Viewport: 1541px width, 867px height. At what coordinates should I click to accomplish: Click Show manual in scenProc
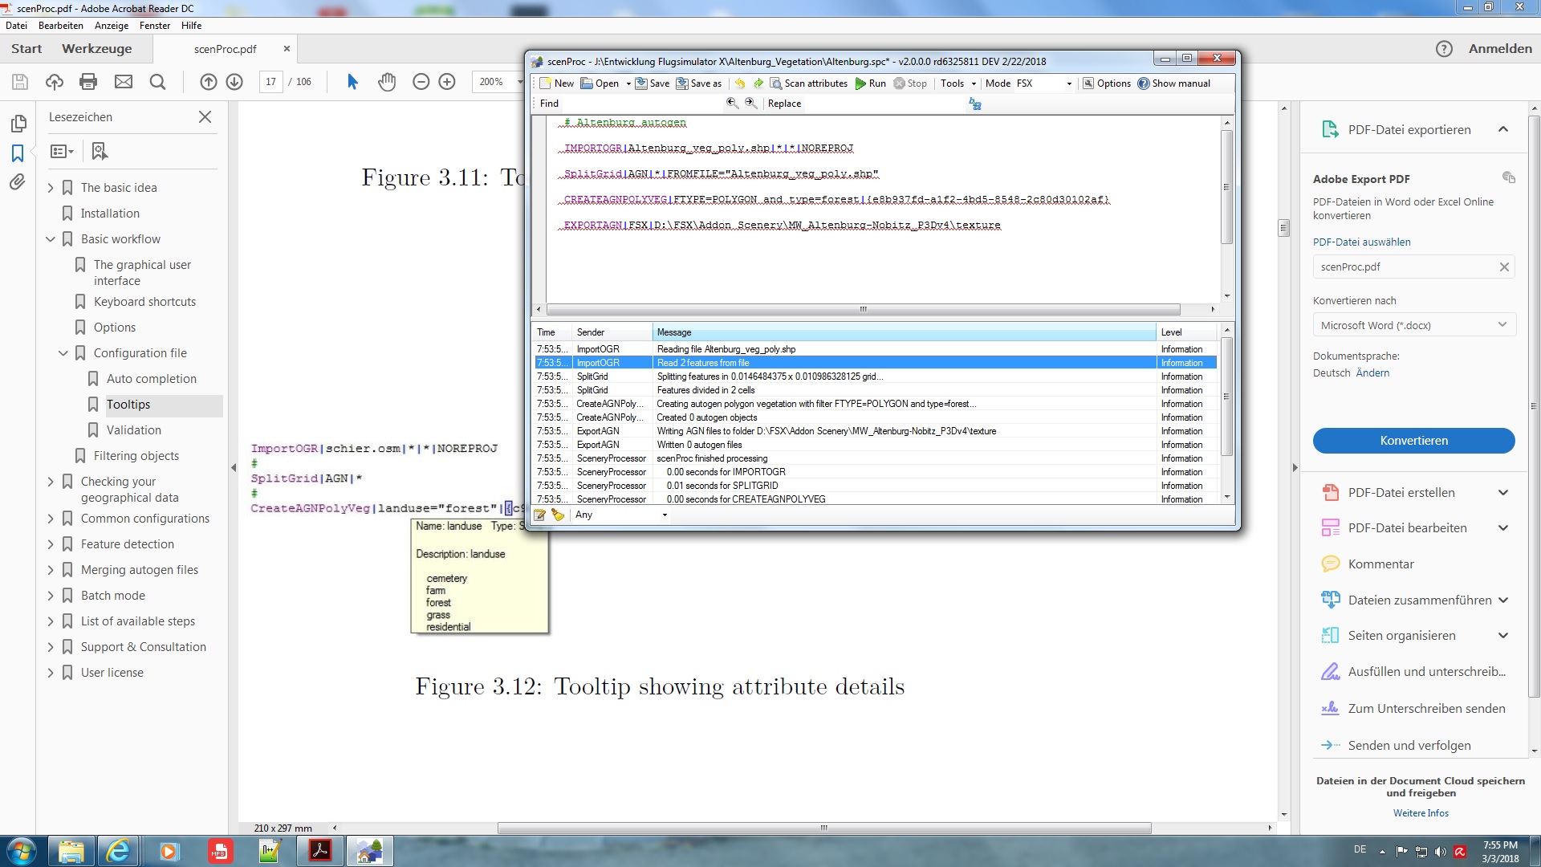click(1174, 83)
